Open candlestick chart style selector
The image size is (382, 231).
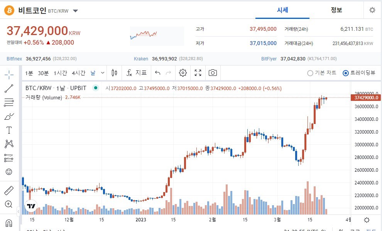[x=114, y=73]
